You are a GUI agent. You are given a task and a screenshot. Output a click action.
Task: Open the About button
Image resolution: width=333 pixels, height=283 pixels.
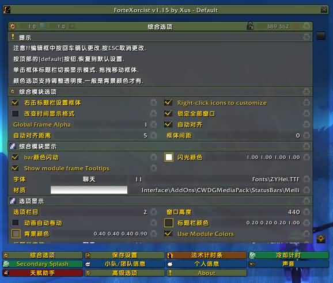(206, 273)
